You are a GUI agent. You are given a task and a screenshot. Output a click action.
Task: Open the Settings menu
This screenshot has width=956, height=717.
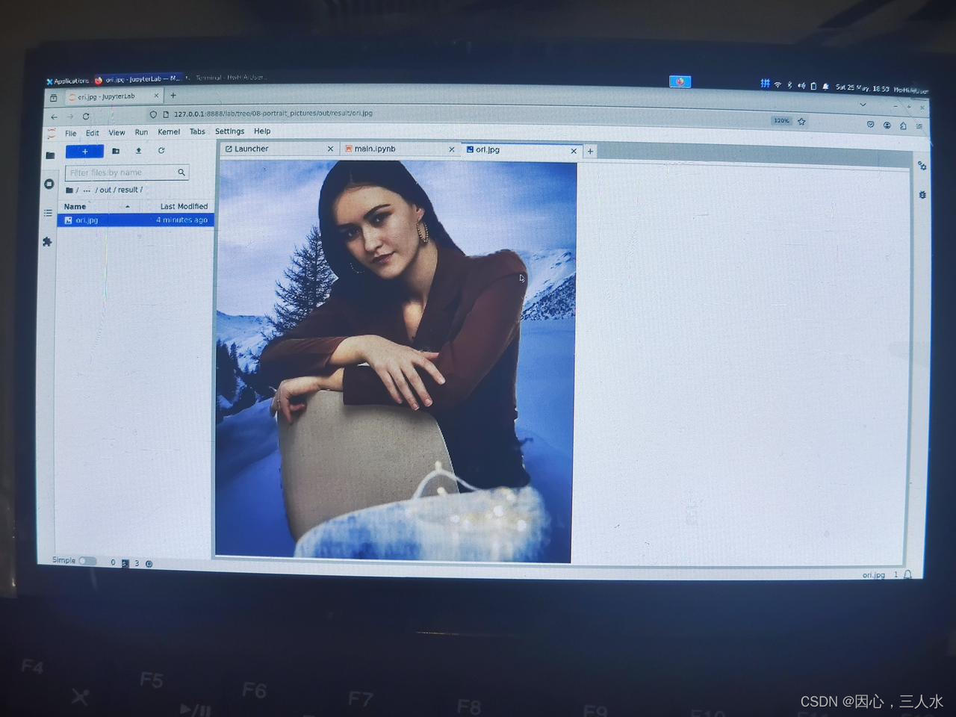(x=230, y=131)
